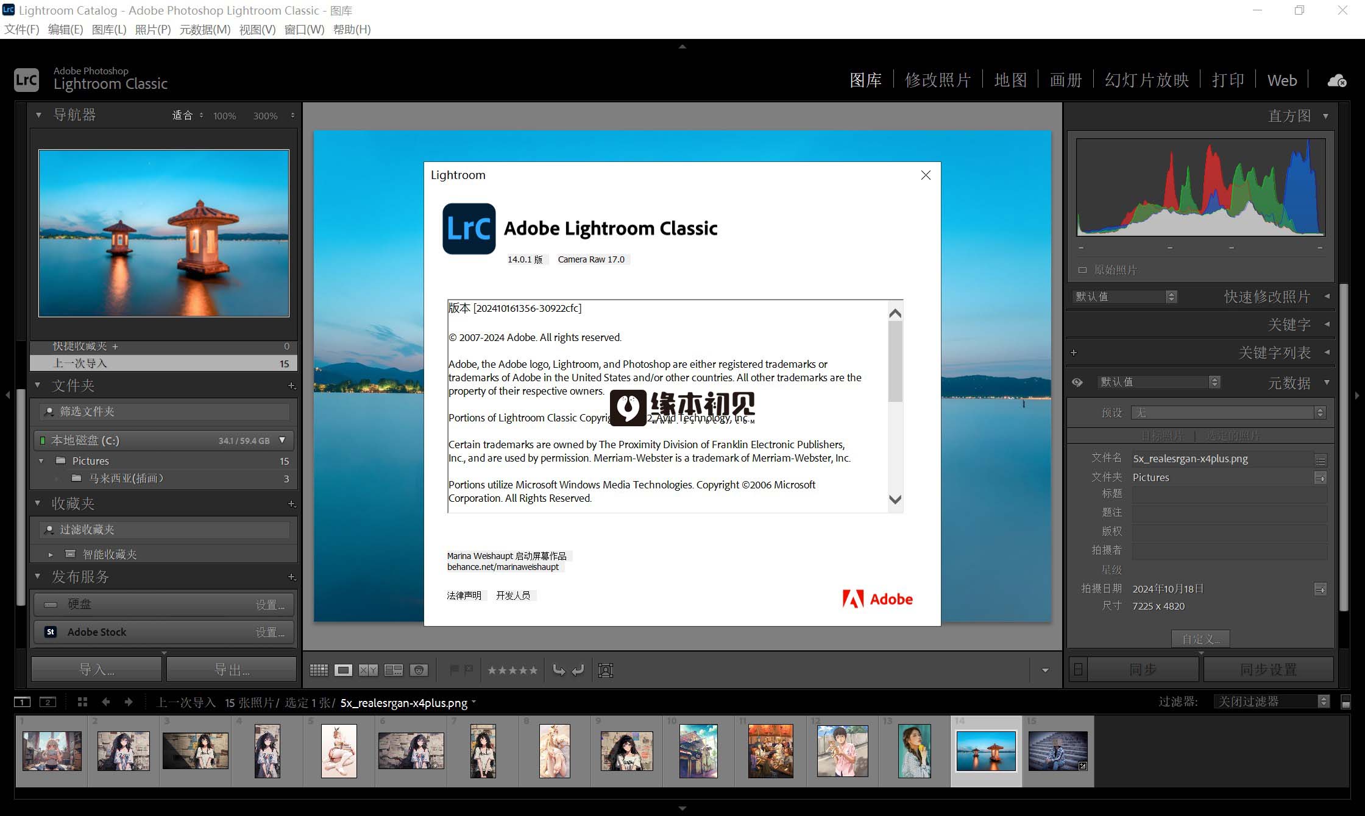Click Adobe Stock St icon

point(51,632)
